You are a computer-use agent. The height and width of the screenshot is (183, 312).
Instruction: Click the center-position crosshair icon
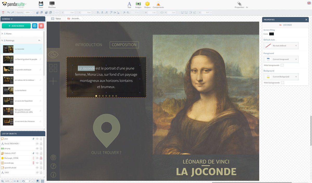(x=57, y=12)
